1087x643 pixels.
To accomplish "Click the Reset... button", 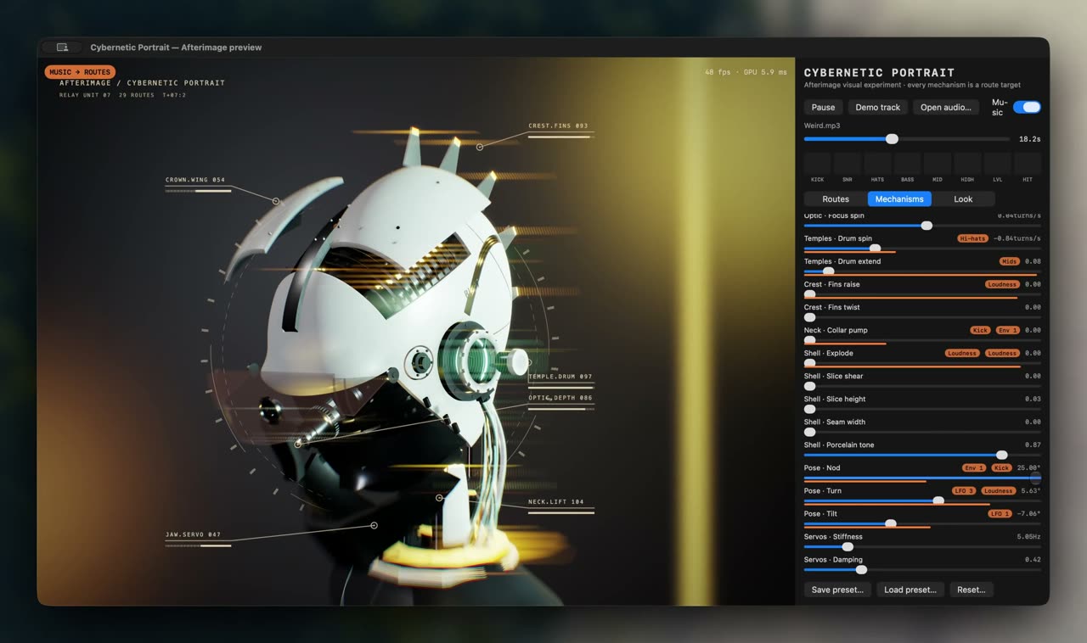I will pos(972,590).
